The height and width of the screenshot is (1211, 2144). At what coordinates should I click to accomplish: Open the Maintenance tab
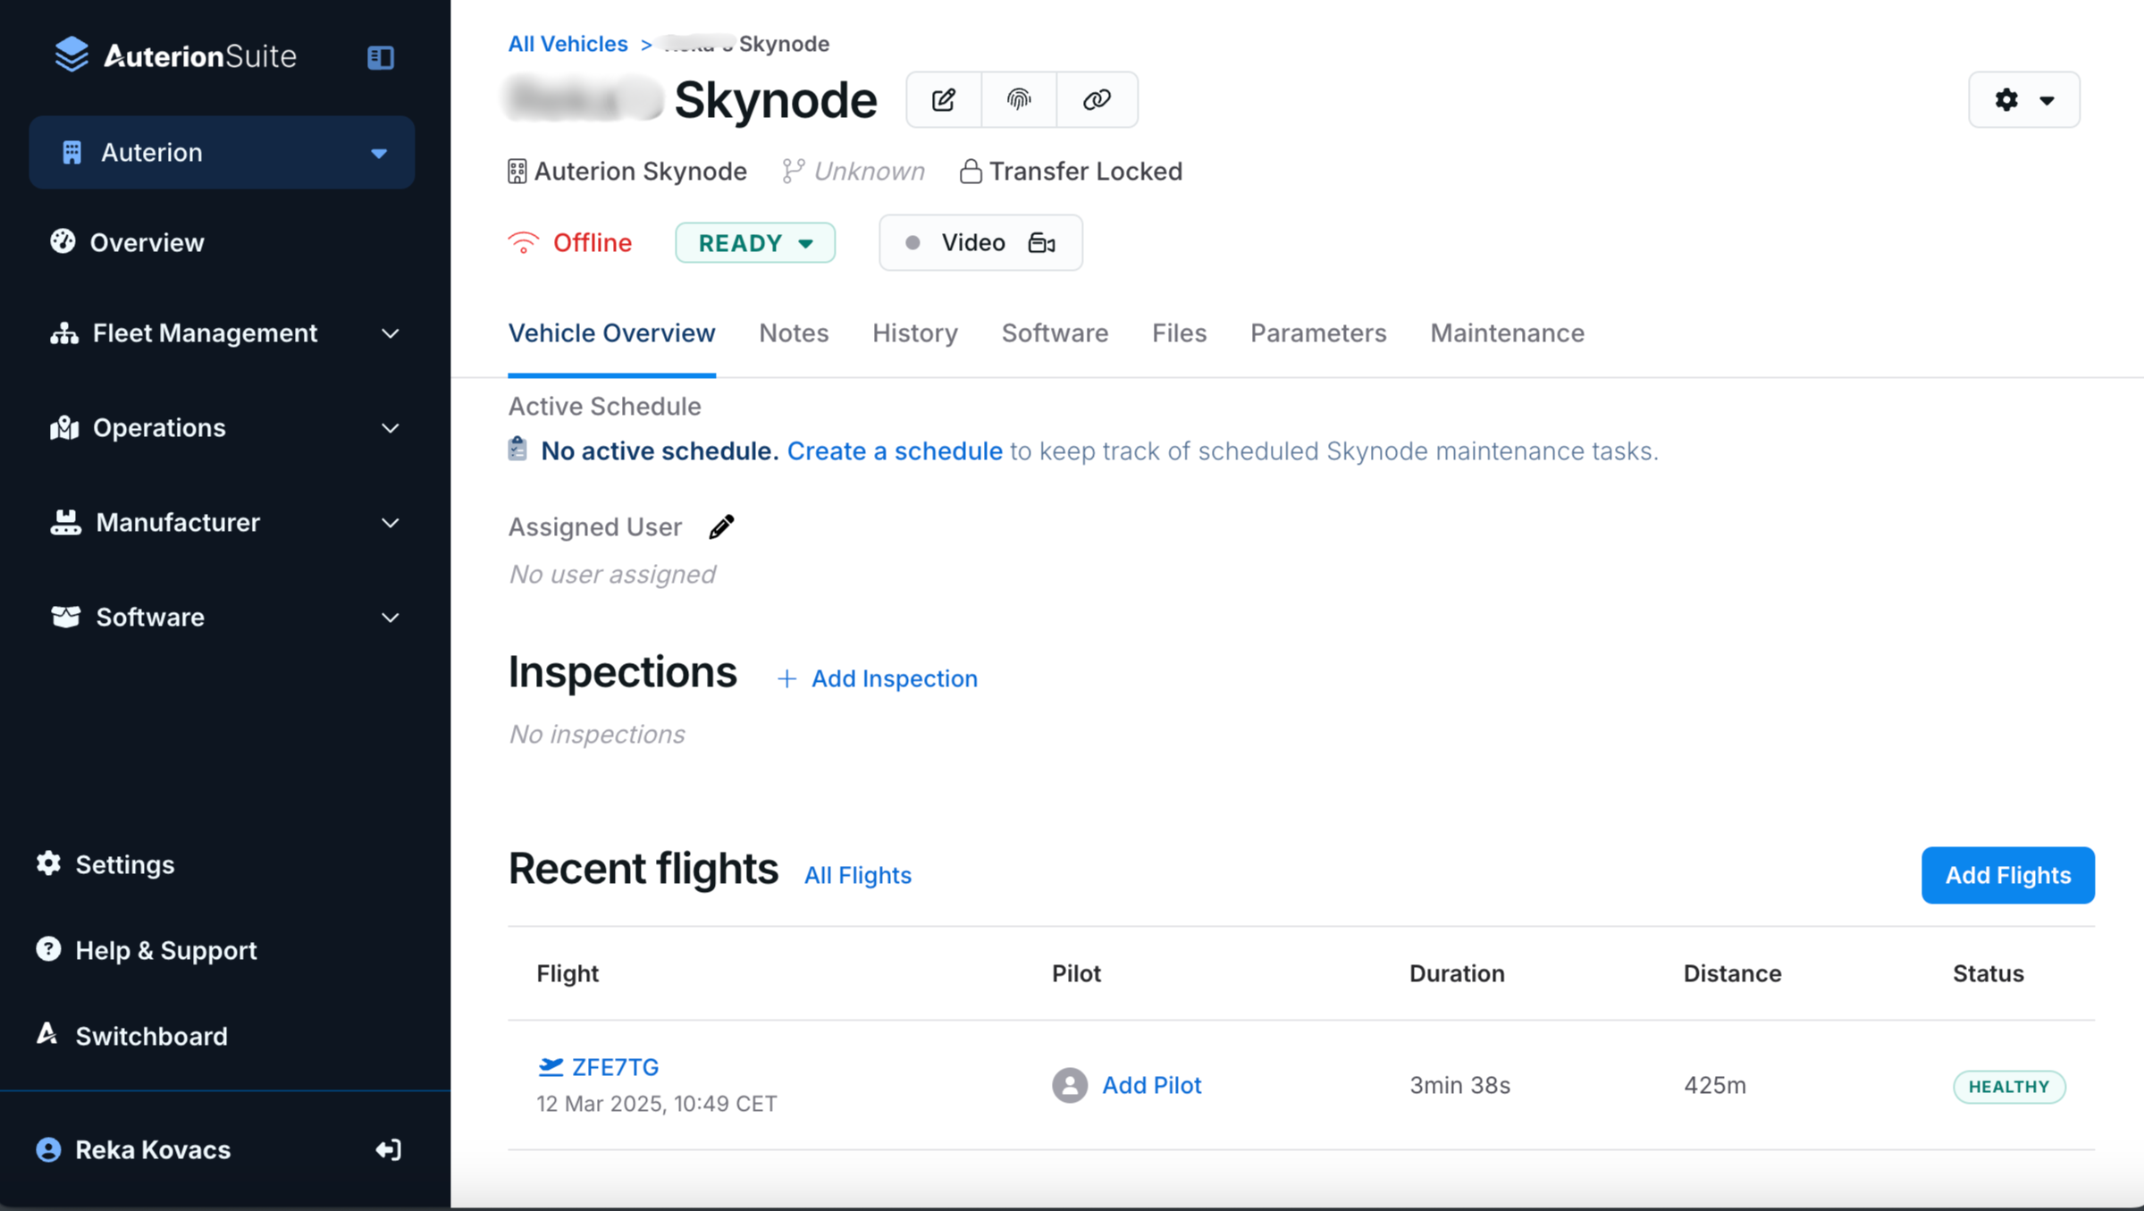coord(1507,333)
